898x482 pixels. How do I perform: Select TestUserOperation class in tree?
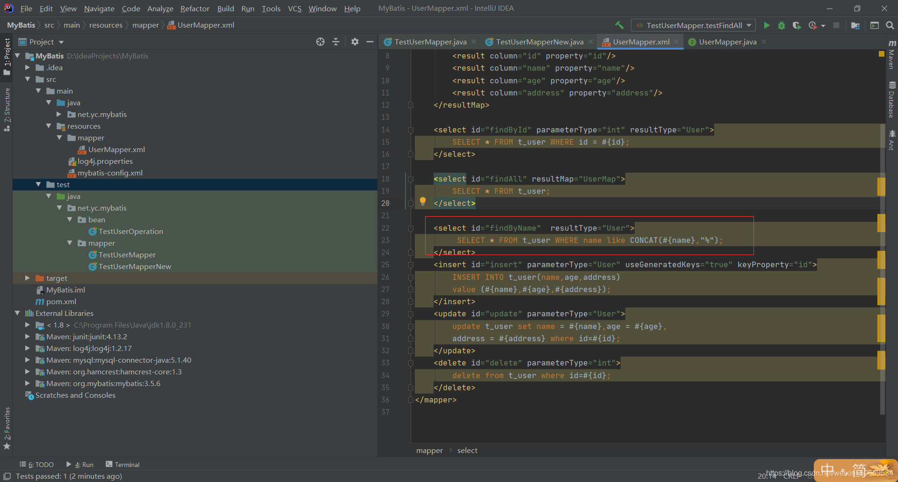tap(130, 231)
